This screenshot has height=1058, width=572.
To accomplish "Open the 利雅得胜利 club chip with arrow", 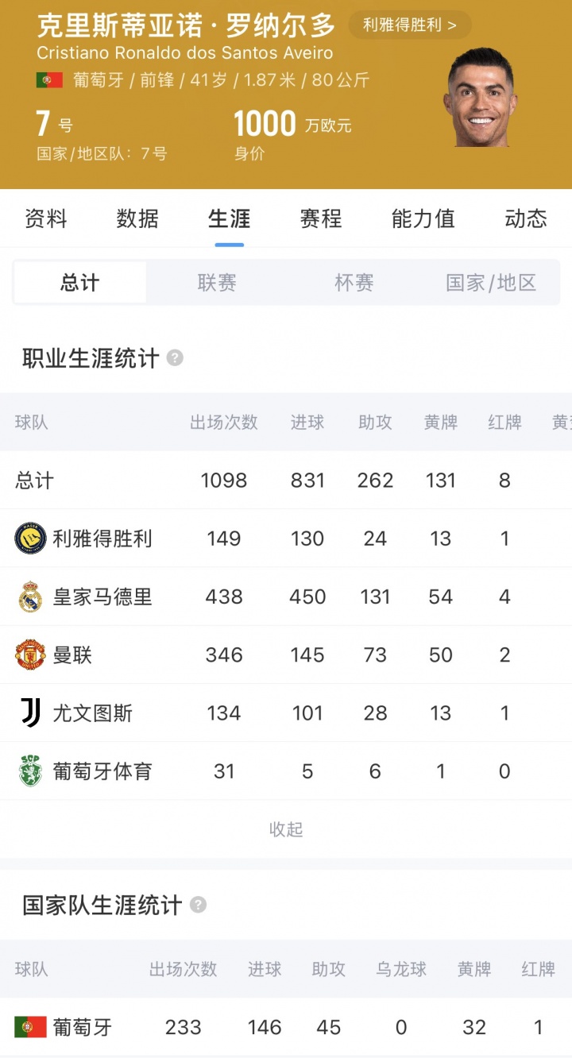I will pyautogui.click(x=410, y=25).
